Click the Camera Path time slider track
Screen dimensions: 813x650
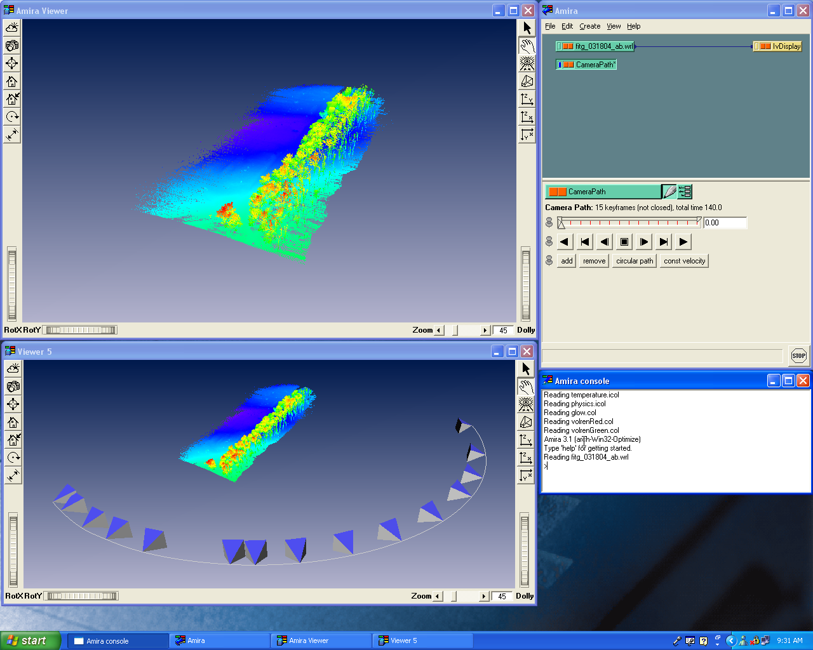pos(630,223)
